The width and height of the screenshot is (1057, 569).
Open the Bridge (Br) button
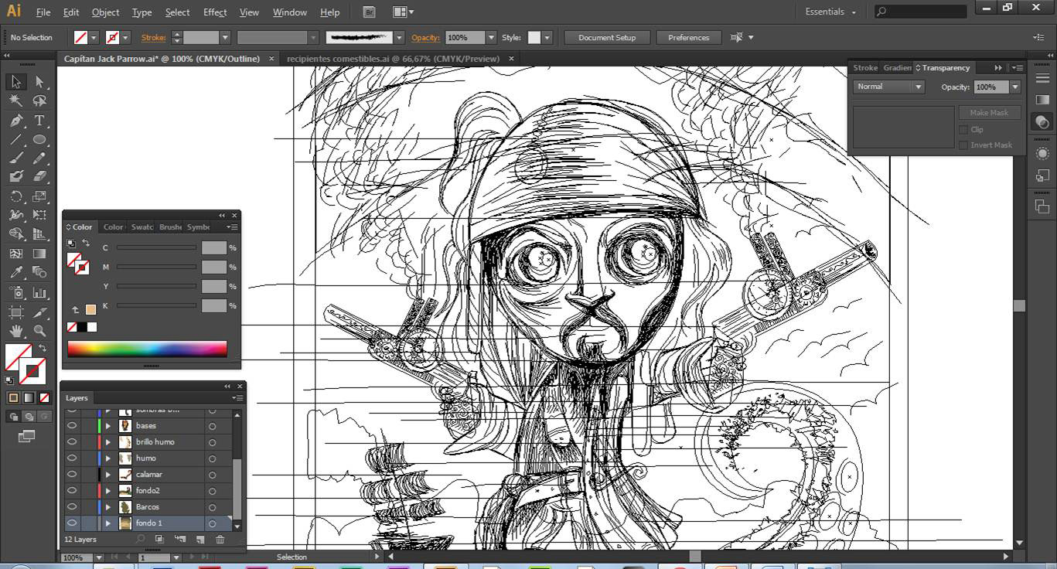coord(369,12)
